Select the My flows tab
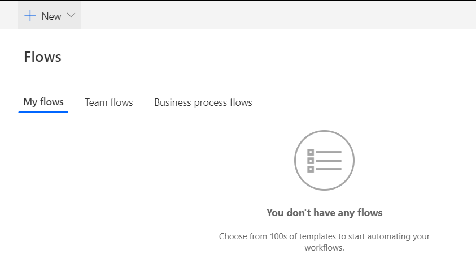476x267 pixels. point(43,102)
